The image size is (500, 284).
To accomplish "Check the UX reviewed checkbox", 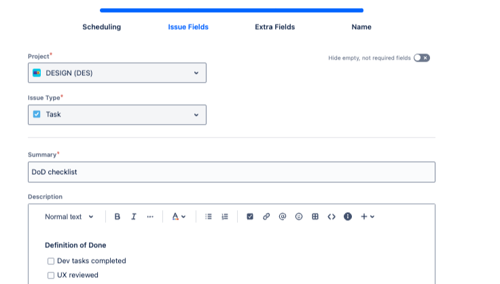I will [x=51, y=275].
